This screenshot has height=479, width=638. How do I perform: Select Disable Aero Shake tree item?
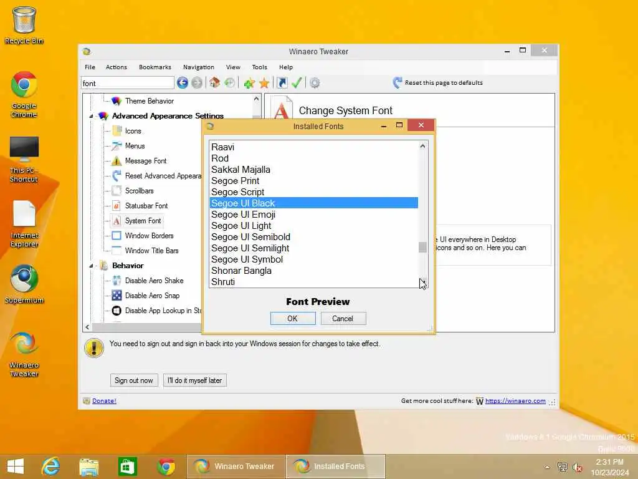(x=155, y=281)
